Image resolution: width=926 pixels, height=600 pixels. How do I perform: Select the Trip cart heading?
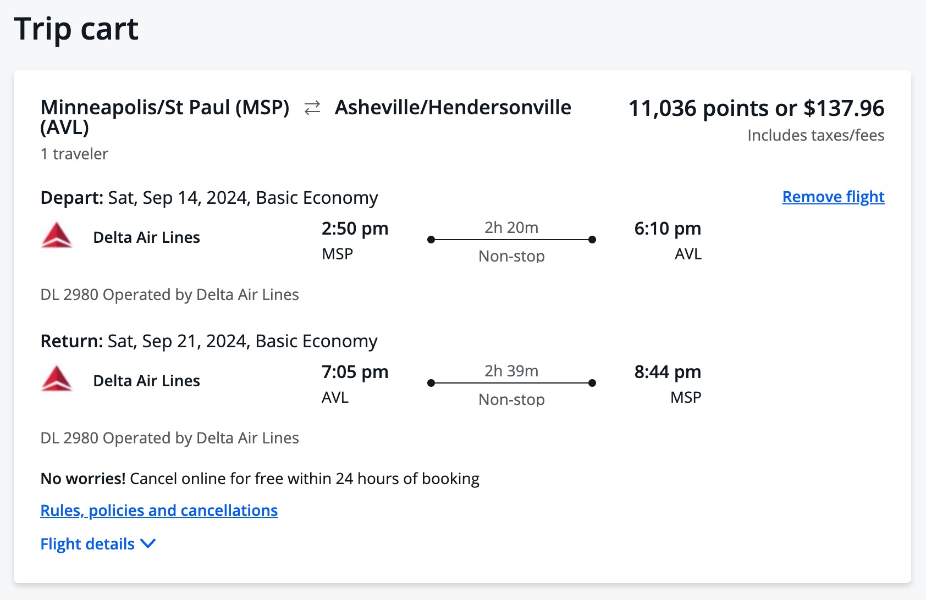76,29
